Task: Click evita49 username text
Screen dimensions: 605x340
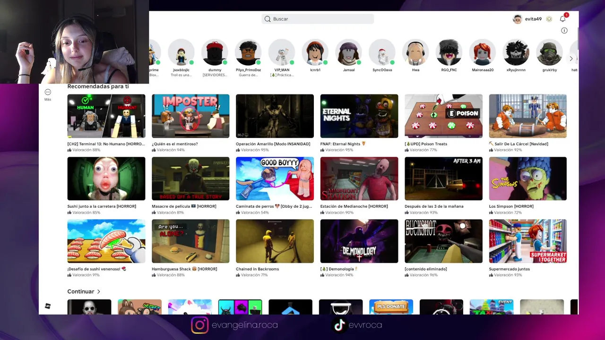Action: click(x=533, y=19)
